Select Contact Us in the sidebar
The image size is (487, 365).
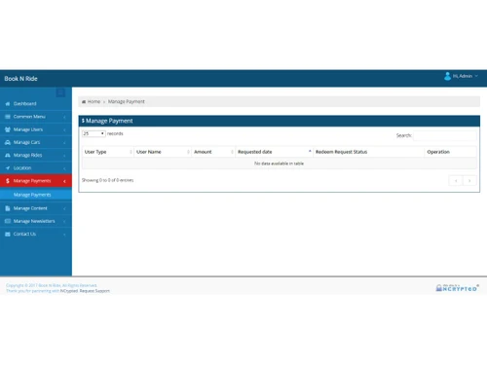(x=36, y=234)
